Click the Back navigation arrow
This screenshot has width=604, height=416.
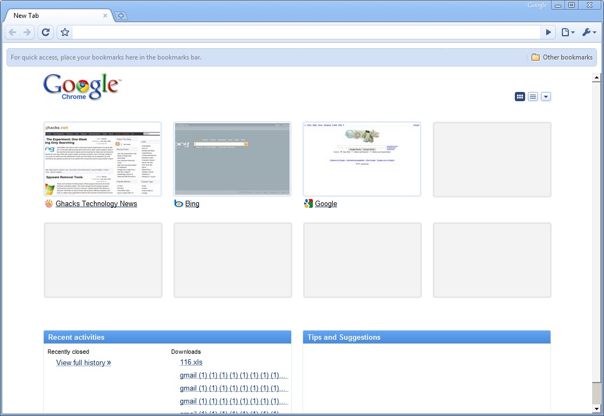[12, 32]
